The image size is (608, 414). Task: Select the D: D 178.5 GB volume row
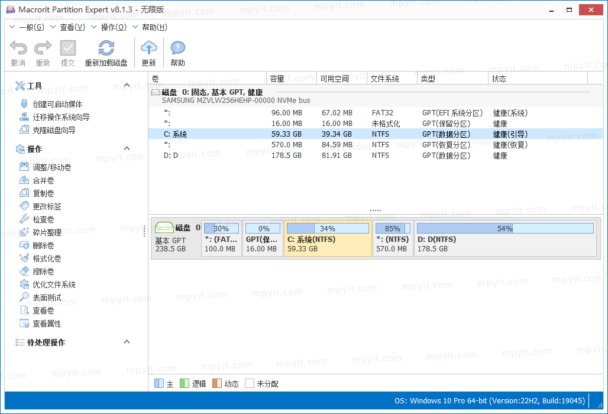(376, 156)
